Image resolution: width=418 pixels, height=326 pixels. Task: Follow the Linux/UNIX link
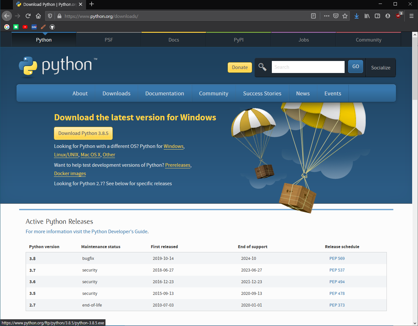66,155
